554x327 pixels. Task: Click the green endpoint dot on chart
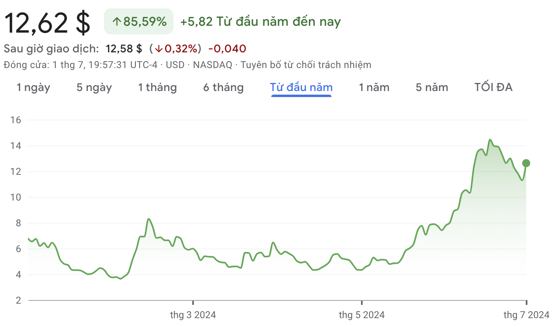tap(526, 163)
